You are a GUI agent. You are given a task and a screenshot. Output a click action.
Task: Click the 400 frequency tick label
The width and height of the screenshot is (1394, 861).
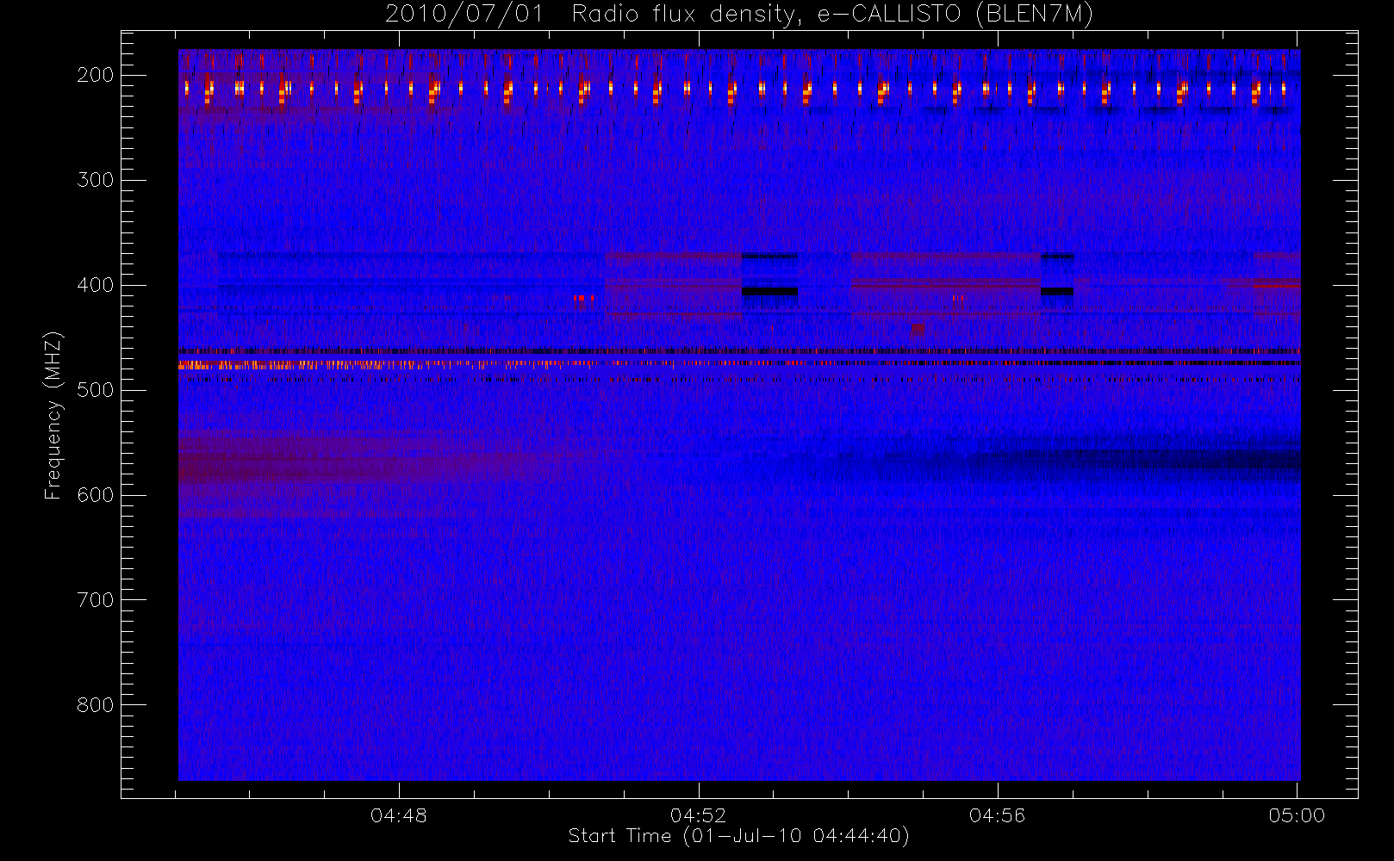(x=96, y=285)
